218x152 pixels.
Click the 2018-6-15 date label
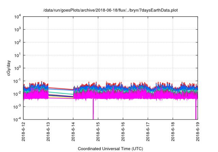[98, 132]
